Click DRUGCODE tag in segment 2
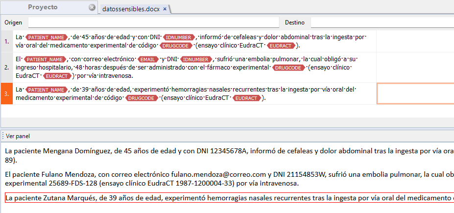 (289, 68)
